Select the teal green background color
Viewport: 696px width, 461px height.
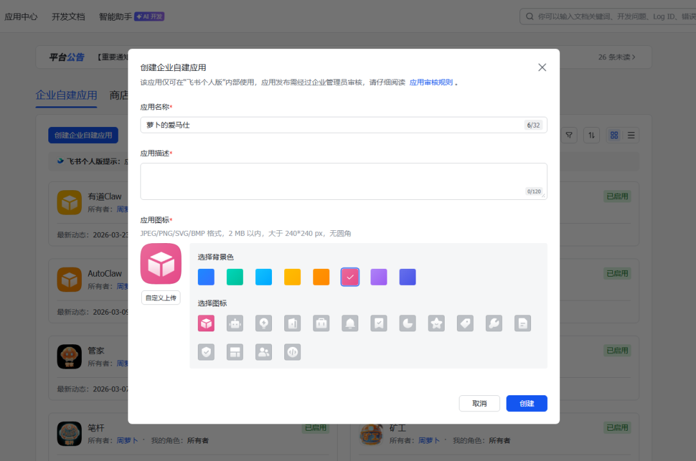point(235,277)
